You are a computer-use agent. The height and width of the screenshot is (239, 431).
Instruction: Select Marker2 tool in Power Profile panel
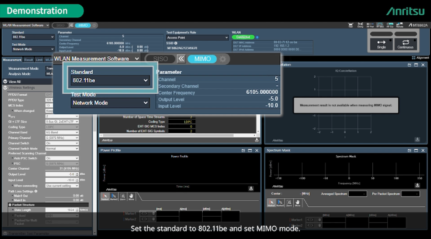(114, 197)
